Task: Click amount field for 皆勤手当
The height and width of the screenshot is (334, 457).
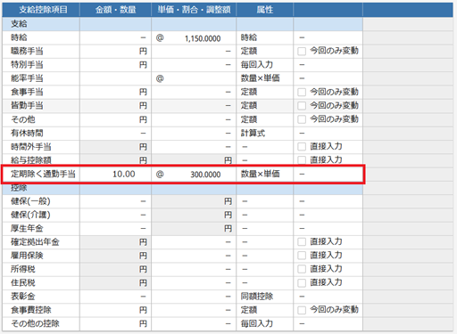Action: coord(115,106)
